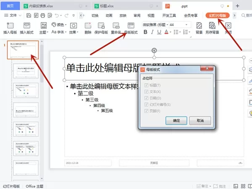252x189 pixels.
Task: Open the font size 44 dropdown
Action: (x=186, y=25)
